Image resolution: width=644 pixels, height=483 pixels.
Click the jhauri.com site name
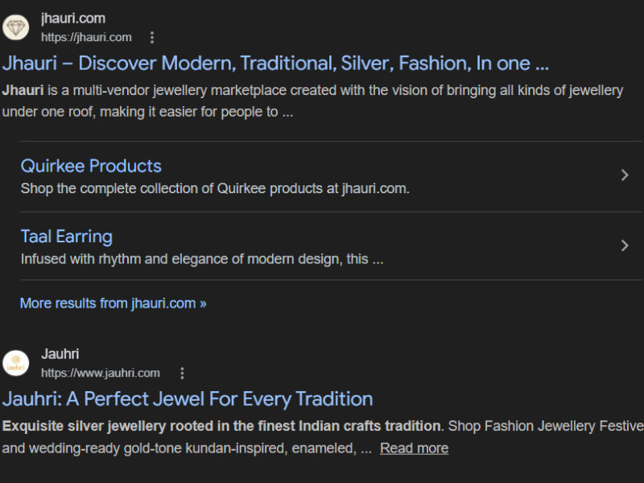(x=73, y=19)
